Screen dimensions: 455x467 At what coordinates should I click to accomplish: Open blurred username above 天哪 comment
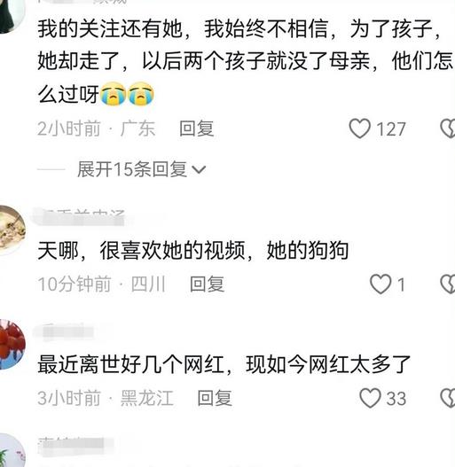(82, 217)
